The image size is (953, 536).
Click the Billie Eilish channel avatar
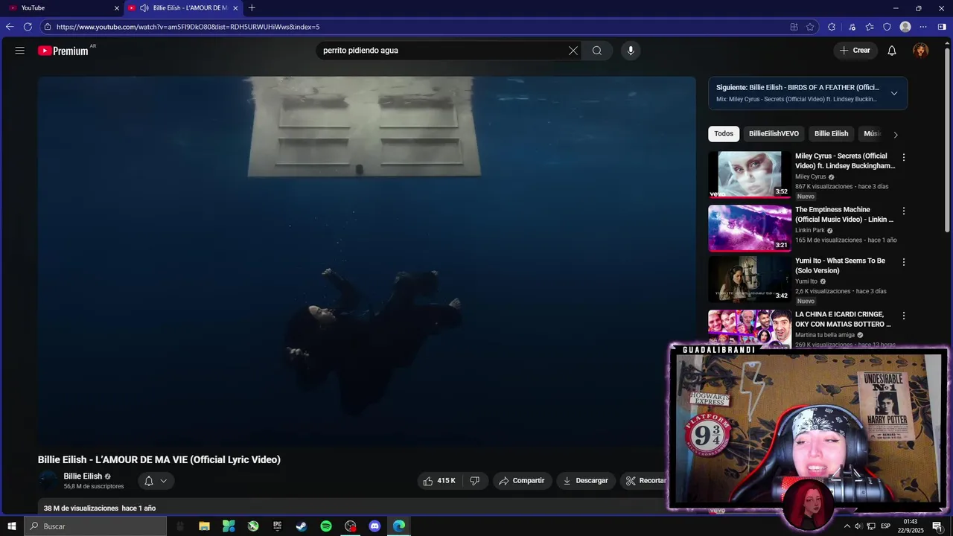pyautogui.click(x=48, y=481)
